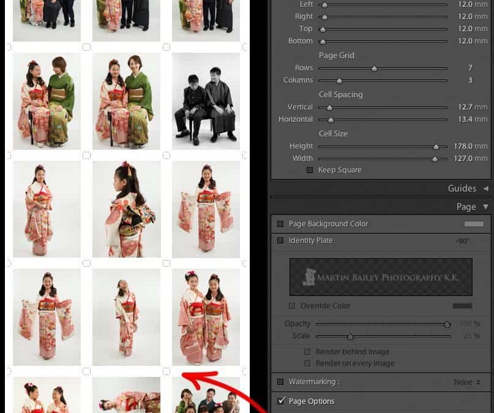This screenshot has width=494, height=413.
Task: Collapse the Page panel
Action: [486, 207]
